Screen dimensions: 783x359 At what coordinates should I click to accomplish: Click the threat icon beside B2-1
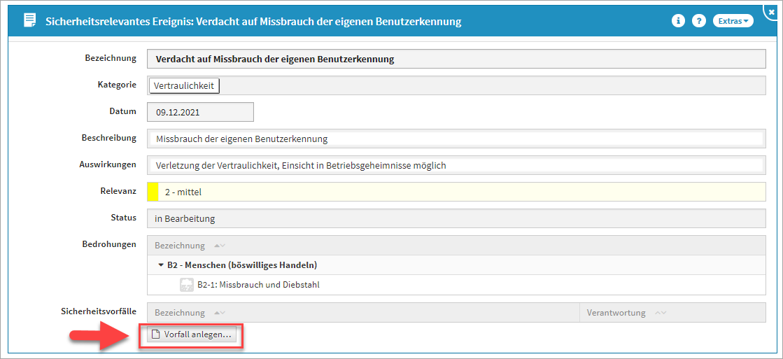186,285
